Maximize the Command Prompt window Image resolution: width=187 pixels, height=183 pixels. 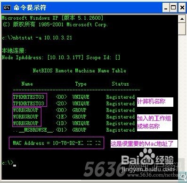point(173,8)
